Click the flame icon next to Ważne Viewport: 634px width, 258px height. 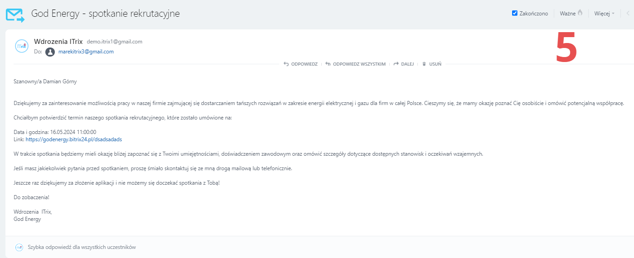pyautogui.click(x=580, y=13)
